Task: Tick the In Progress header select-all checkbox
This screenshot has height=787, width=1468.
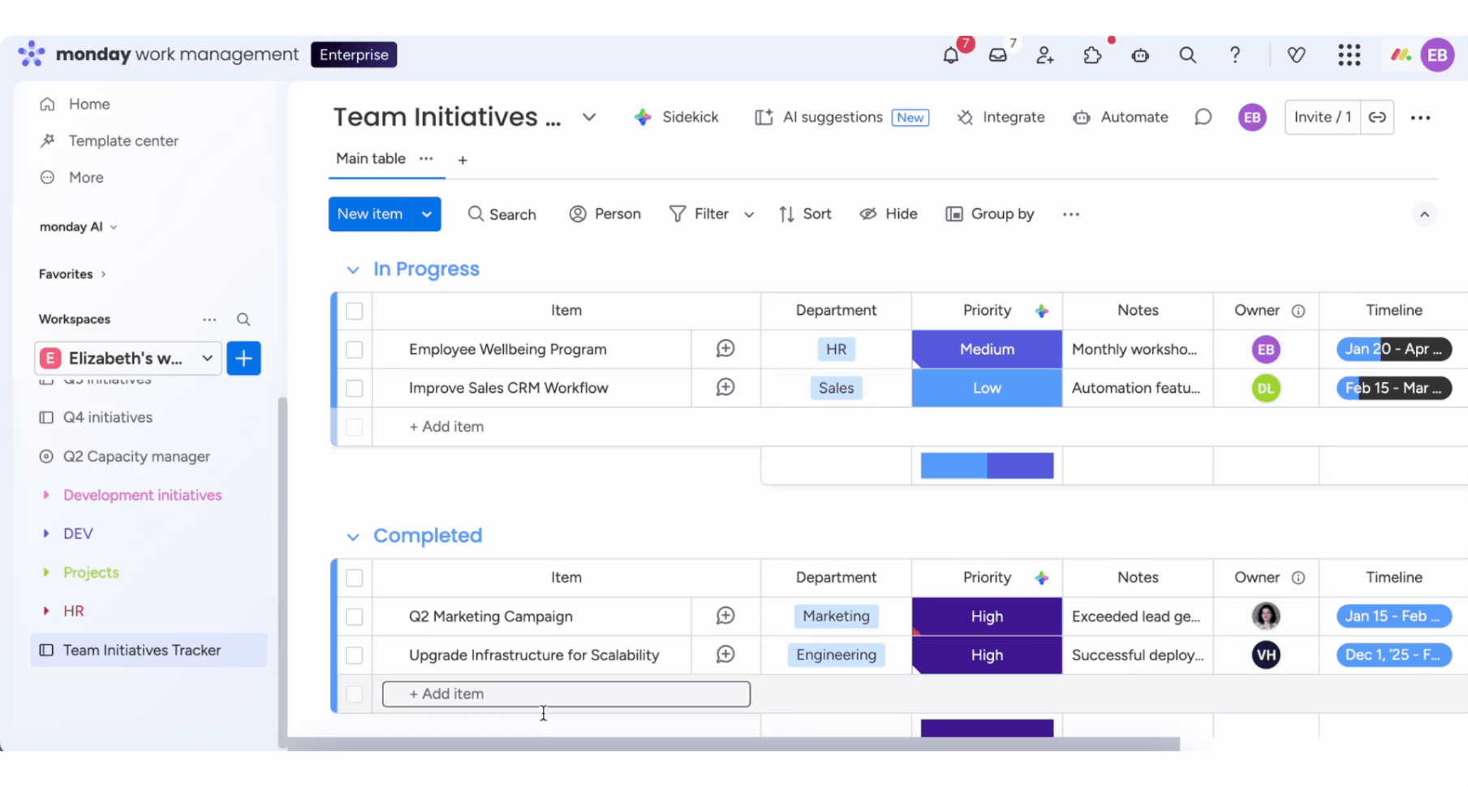Action: (355, 311)
